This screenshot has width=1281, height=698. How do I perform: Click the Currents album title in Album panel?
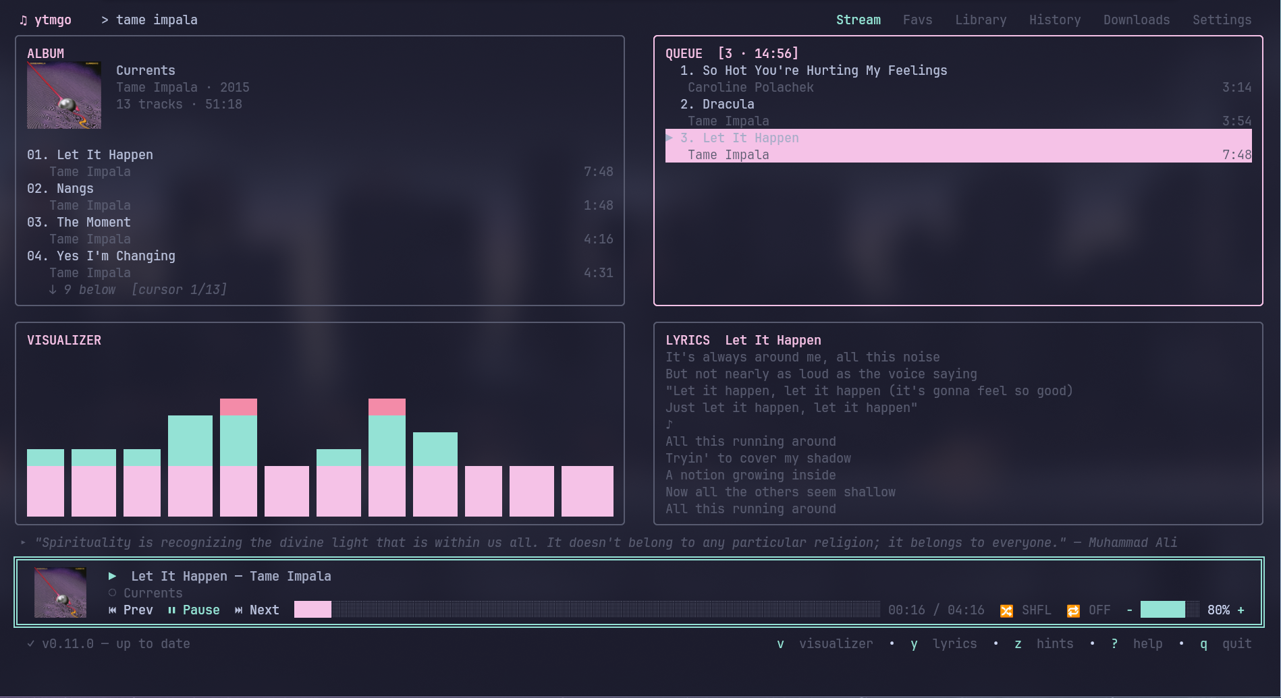[x=146, y=71]
